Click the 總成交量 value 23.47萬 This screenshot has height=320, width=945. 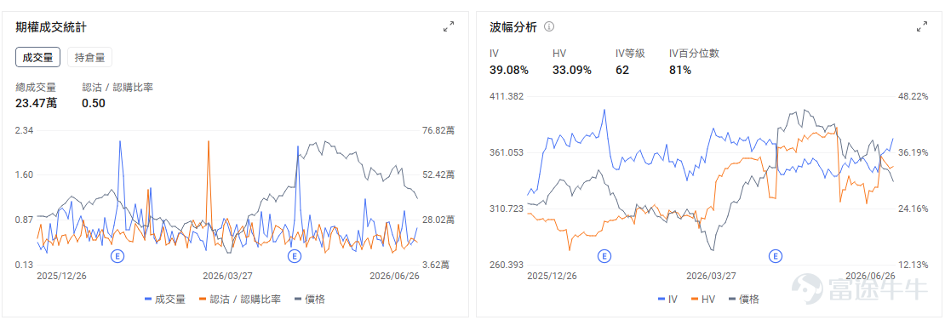36,103
